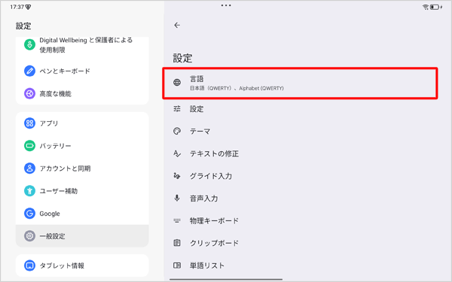Tap the spellcheck icon beside テキストの修正
452x282 pixels.
coord(177,153)
